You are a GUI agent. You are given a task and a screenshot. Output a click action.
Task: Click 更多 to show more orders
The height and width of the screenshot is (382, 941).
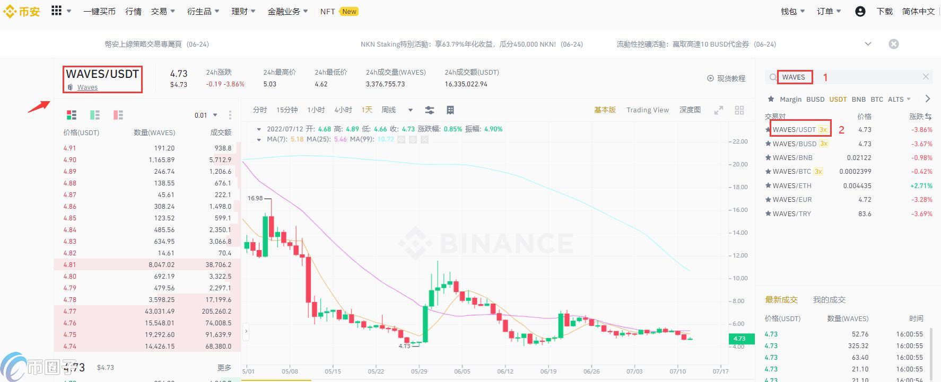(x=224, y=367)
